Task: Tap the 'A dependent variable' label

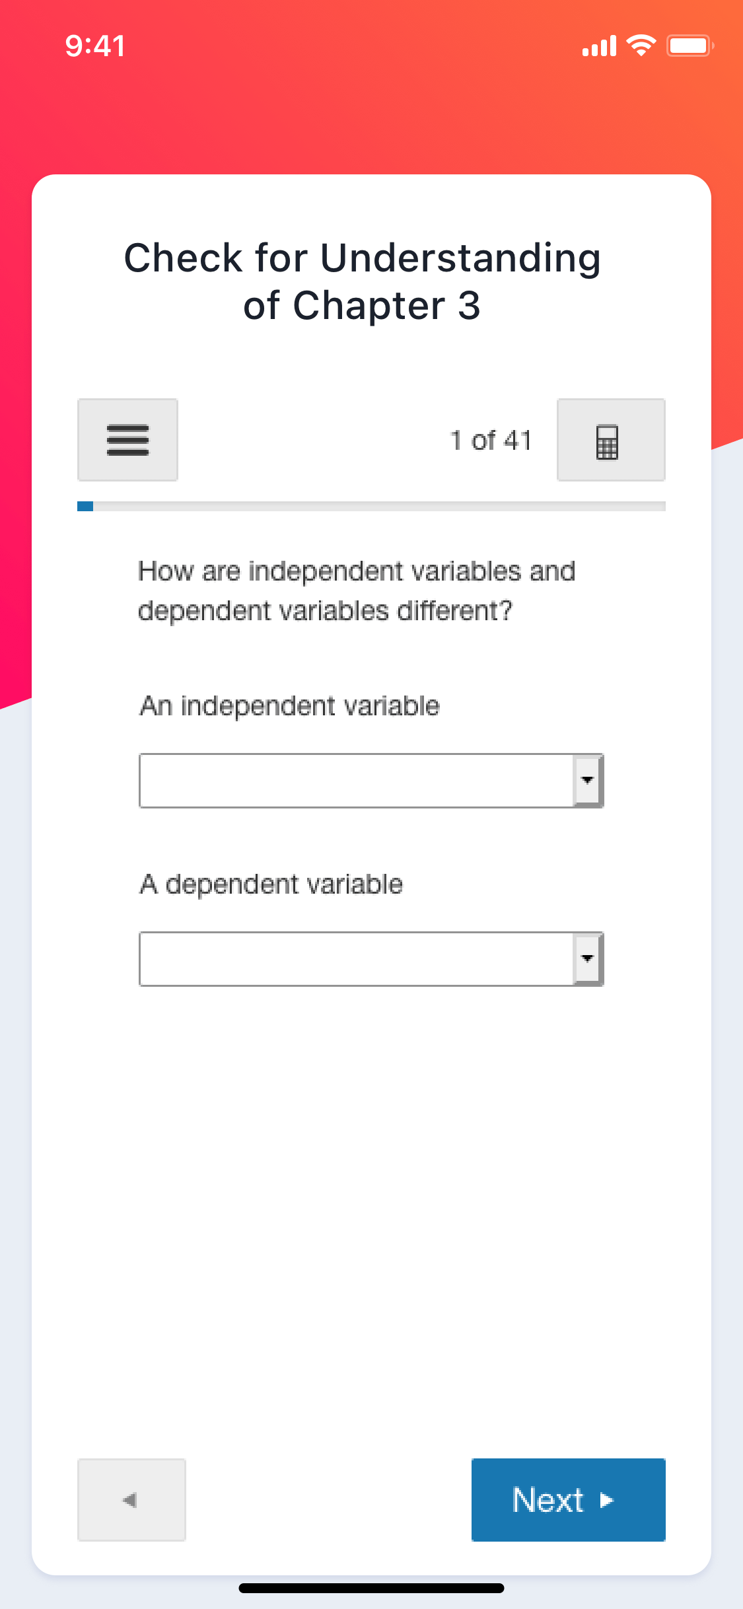Action: [x=271, y=884]
